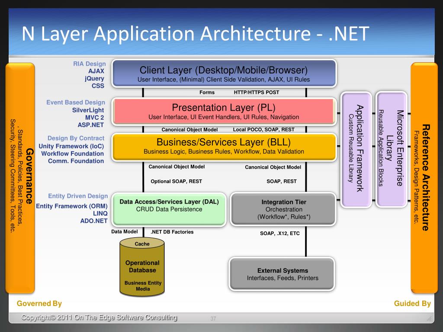Click the Business Logic, Business Rules subtitle

(224, 152)
